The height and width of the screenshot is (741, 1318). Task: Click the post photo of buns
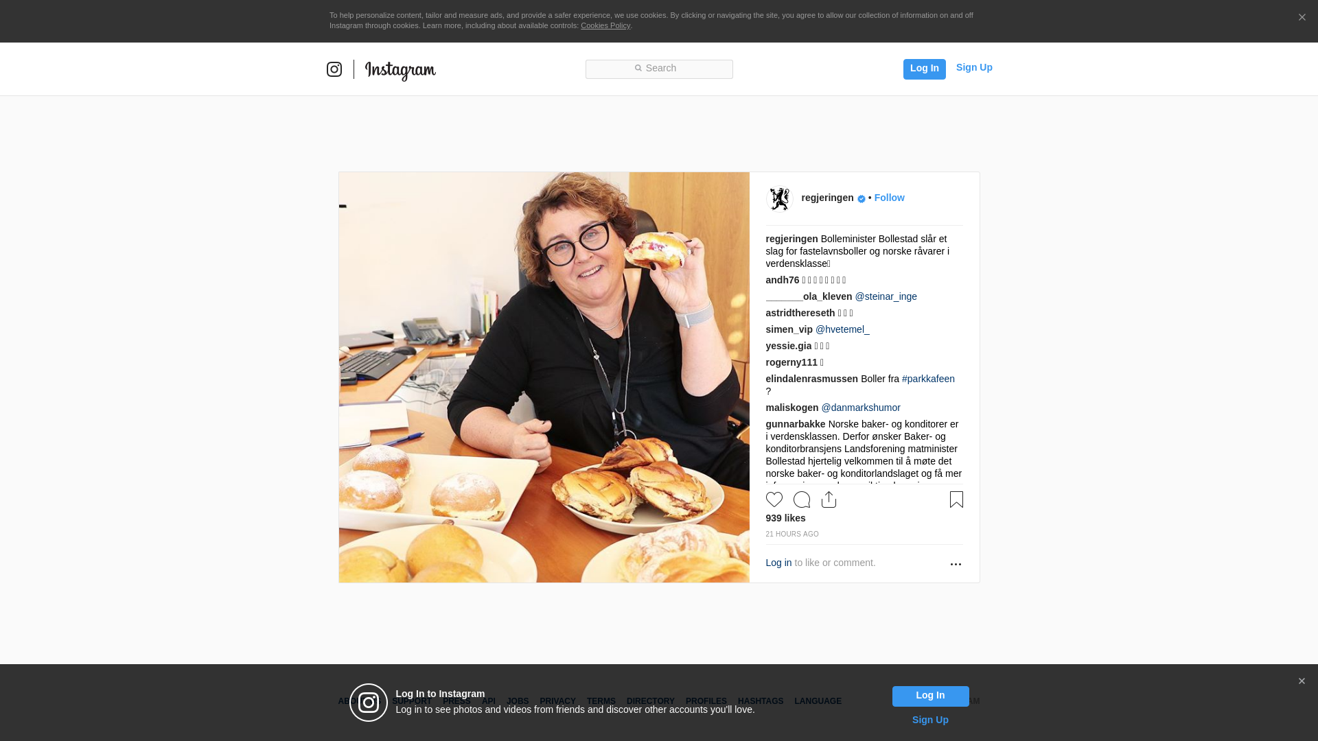(544, 377)
